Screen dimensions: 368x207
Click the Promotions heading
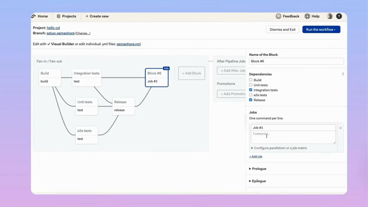click(226, 84)
